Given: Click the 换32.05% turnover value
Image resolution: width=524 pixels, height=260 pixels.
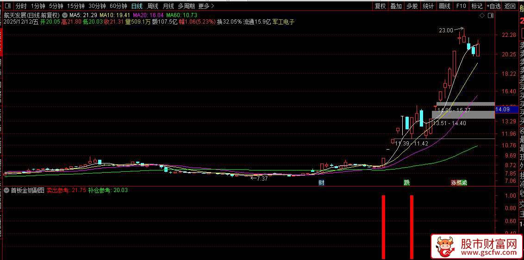Looking at the screenshot, I should [229, 22].
